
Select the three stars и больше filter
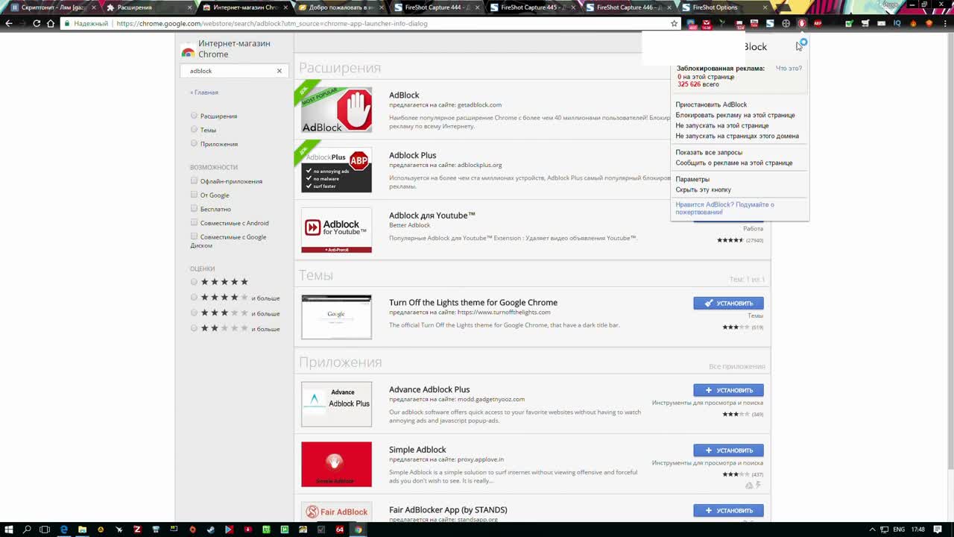tap(194, 313)
